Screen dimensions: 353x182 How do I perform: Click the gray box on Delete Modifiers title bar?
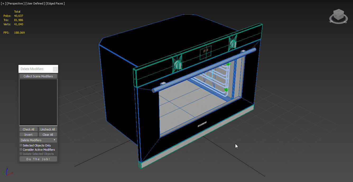55,69
